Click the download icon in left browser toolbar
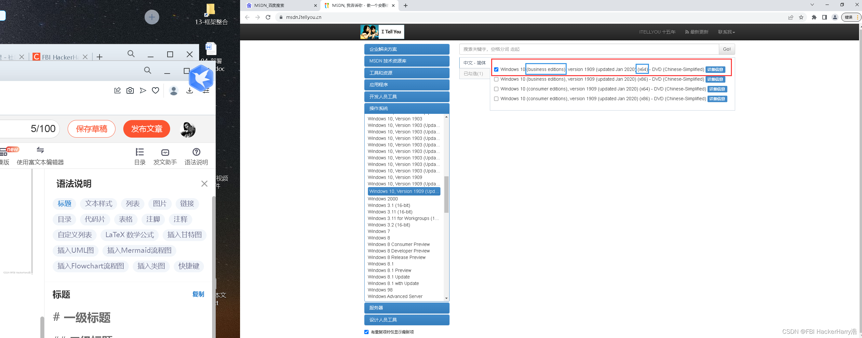The image size is (862, 338). coord(190,90)
